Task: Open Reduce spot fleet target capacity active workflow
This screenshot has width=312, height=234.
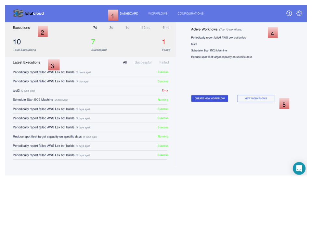Action: click(222, 57)
